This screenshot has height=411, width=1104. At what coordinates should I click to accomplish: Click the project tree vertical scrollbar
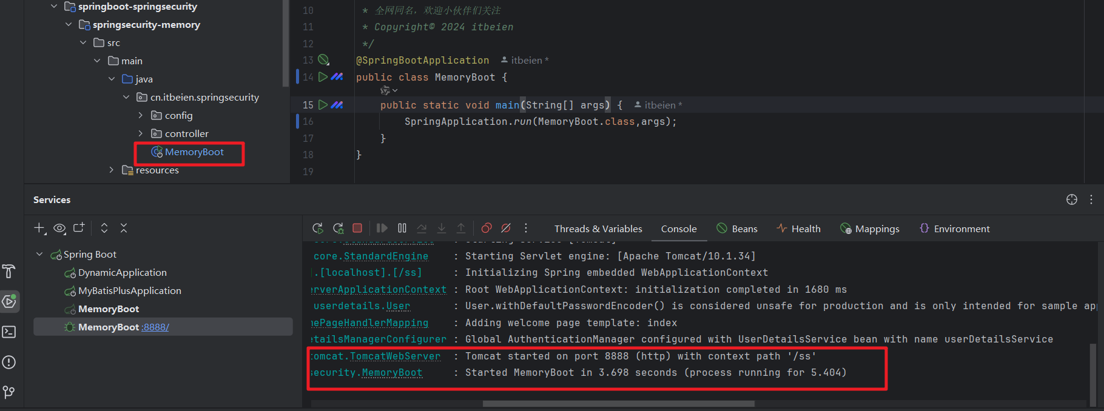[286, 42]
